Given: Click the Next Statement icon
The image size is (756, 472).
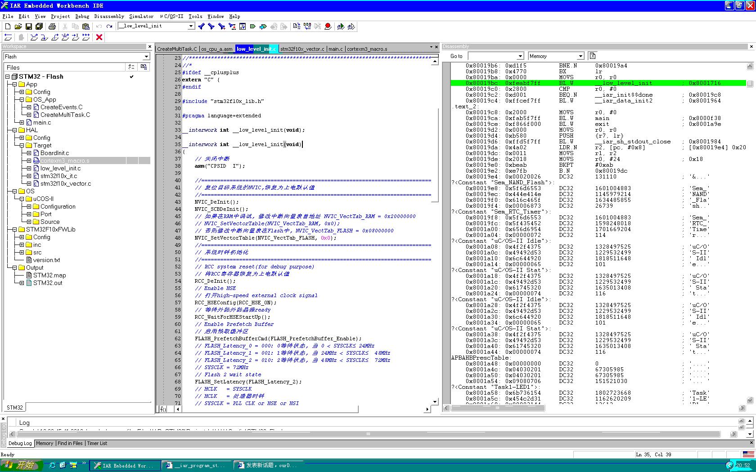Looking at the screenshot, I should [65, 37].
